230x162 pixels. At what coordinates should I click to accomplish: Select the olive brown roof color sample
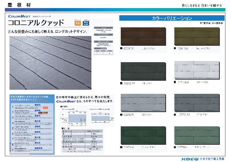(x=197, y=36)
